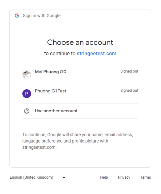Open the English (United Kingdom) language selector
This screenshot has width=161, height=194.
point(31,177)
